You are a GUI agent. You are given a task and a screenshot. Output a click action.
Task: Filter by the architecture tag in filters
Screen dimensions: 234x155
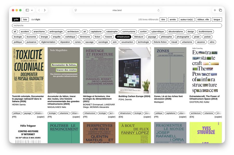coord(73,32)
